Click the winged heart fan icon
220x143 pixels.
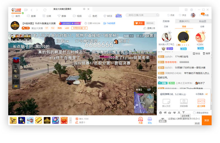(x=174, y=112)
